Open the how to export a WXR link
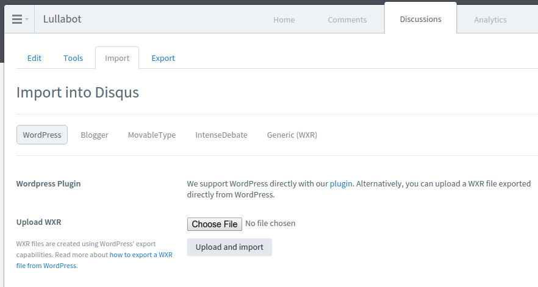Screen dimensions: 538x287 [x=95, y=260]
